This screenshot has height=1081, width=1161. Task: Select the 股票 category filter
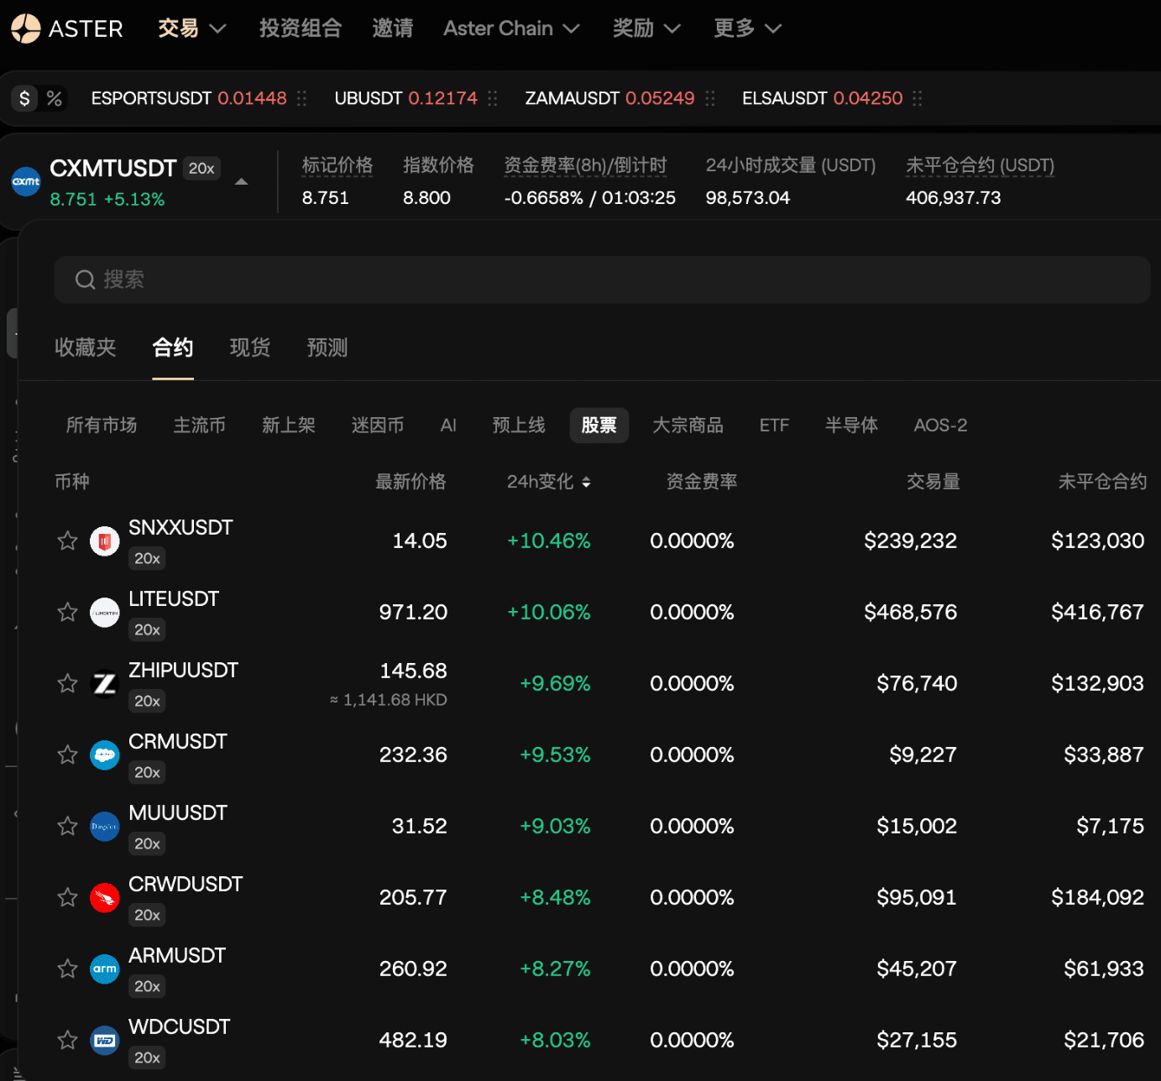click(x=599, y=426)
